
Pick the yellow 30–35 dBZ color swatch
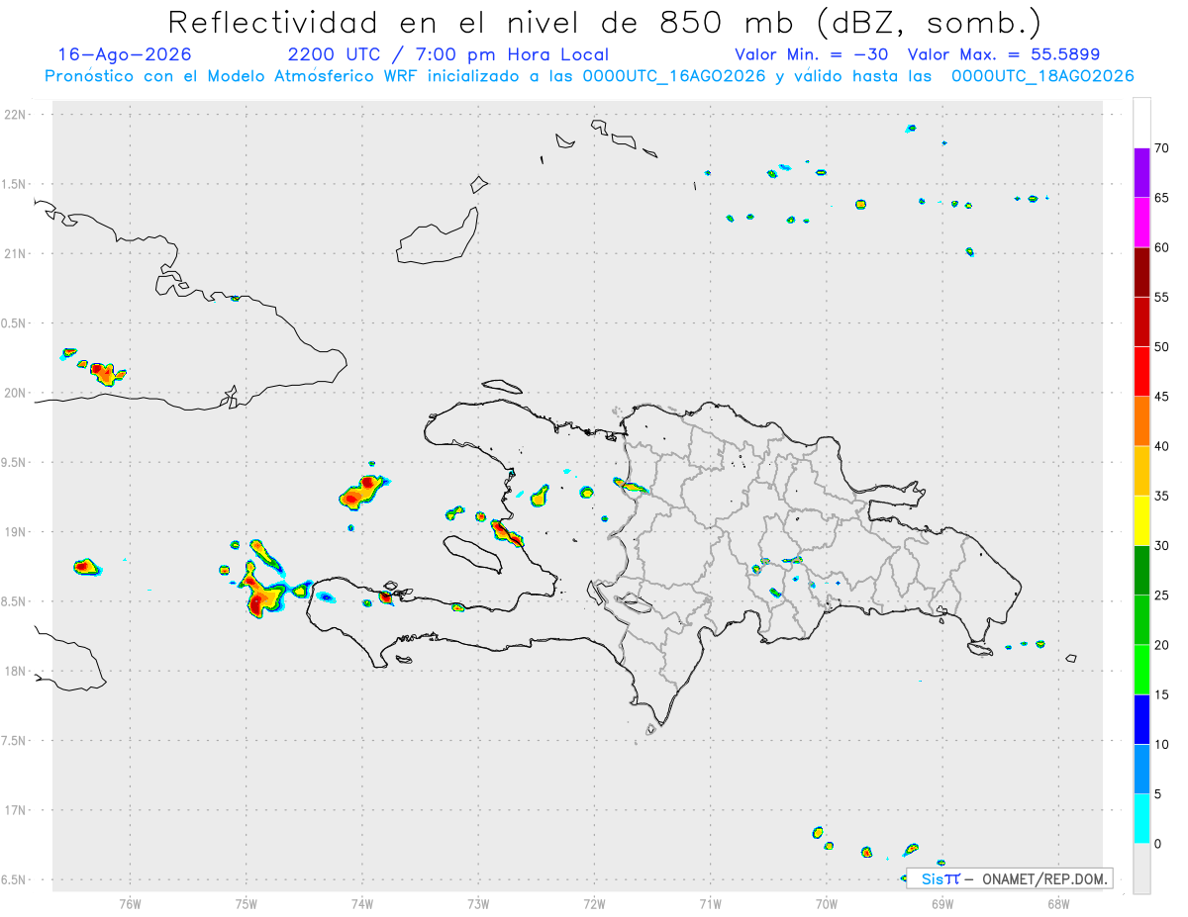(x=1141, y=520)
